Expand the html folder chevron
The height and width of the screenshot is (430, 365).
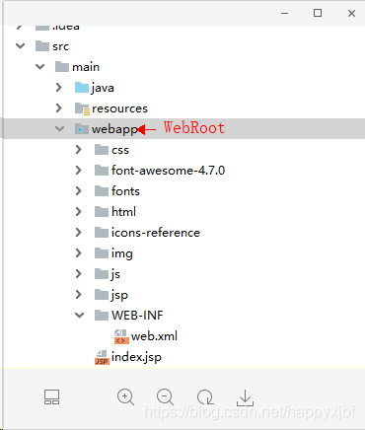pyautogui.click(x=78, y=212)
